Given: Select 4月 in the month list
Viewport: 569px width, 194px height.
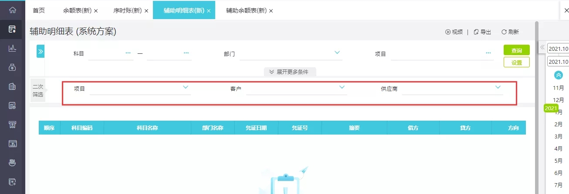Looking at the screenshot, I should click(559, 148).
